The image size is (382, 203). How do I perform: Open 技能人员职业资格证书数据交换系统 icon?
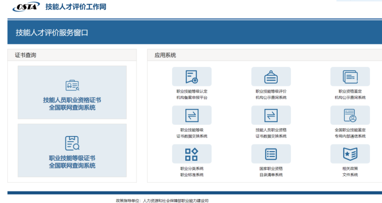271,115
